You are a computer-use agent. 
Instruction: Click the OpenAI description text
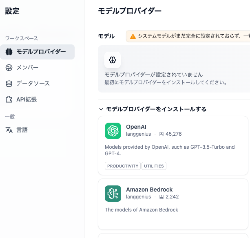click(x=170, y=150)
